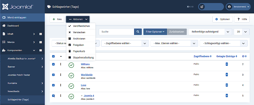Toggle the select-all checkbox in table header

click(x=53, y=56)
